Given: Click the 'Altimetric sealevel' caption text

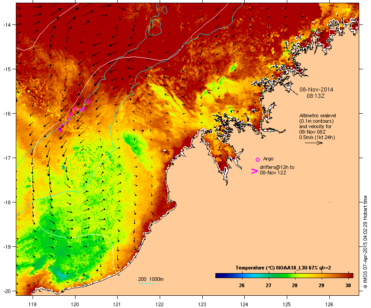Looking at the screenshot, I should 318,115.
